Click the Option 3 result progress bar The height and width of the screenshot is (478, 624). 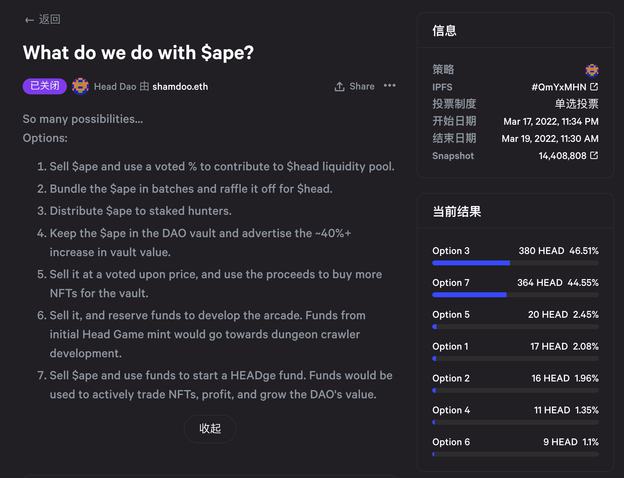pyautogui.click(x=515, y=263)
